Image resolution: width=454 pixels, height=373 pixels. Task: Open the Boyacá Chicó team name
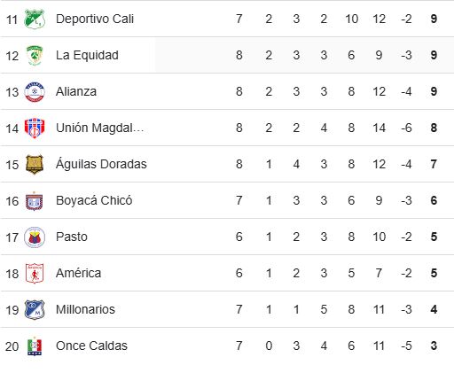[94, 200]
